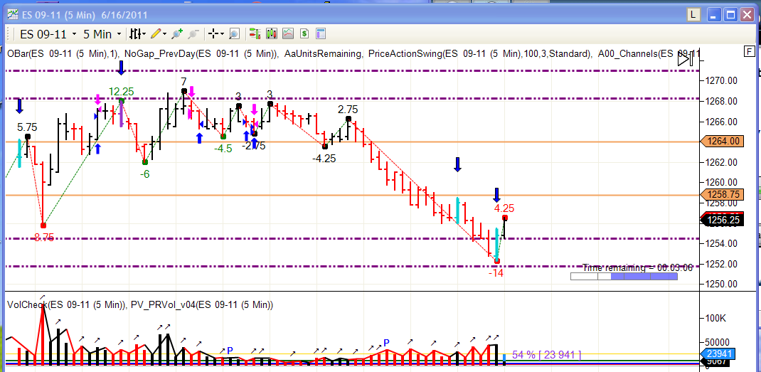Image resolution: width=761 pixels, height=372 pixels.
Task: Click the PriceActionSwing indicator label
Action: (481, 54)
